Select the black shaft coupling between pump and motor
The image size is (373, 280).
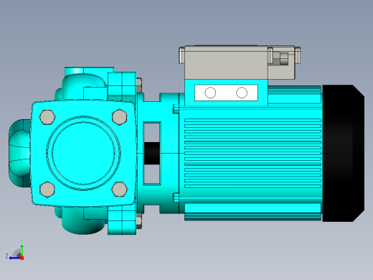tap(152, 154)
